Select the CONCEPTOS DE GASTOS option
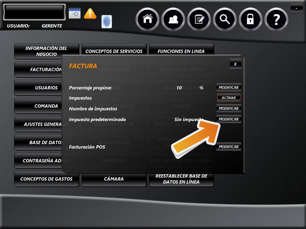 coord(46,179)
